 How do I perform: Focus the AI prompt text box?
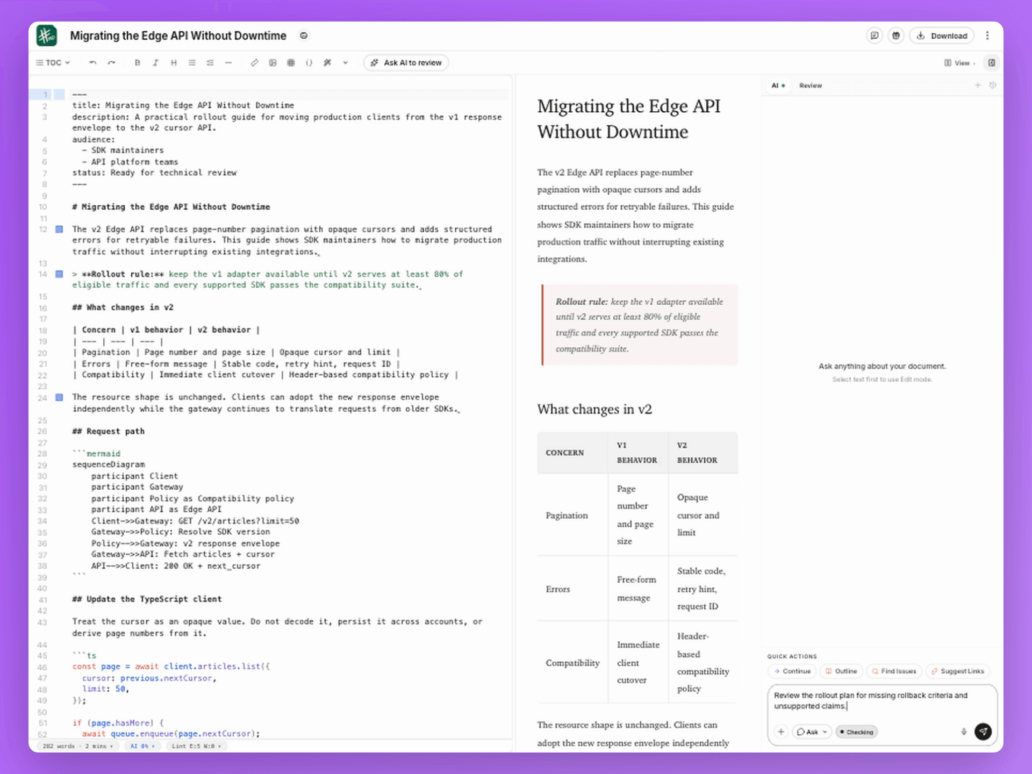(881, 701)
